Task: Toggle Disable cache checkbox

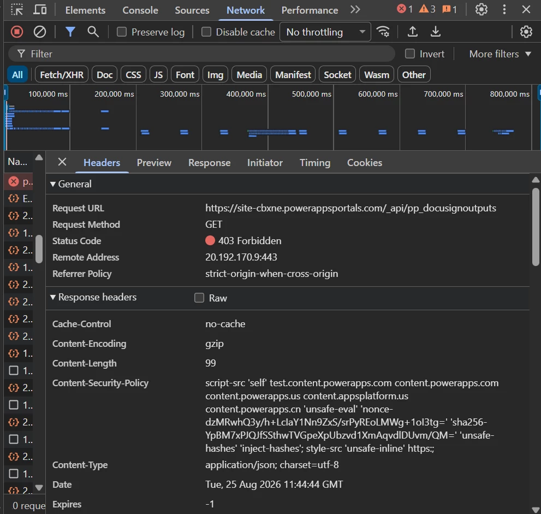Action: tap(206, 32)
